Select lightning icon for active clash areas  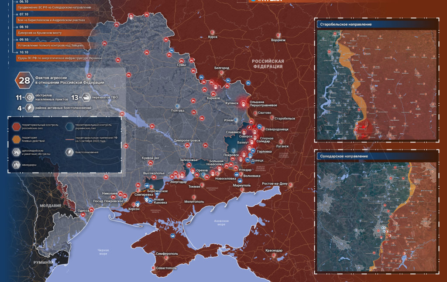click(29, 108)
